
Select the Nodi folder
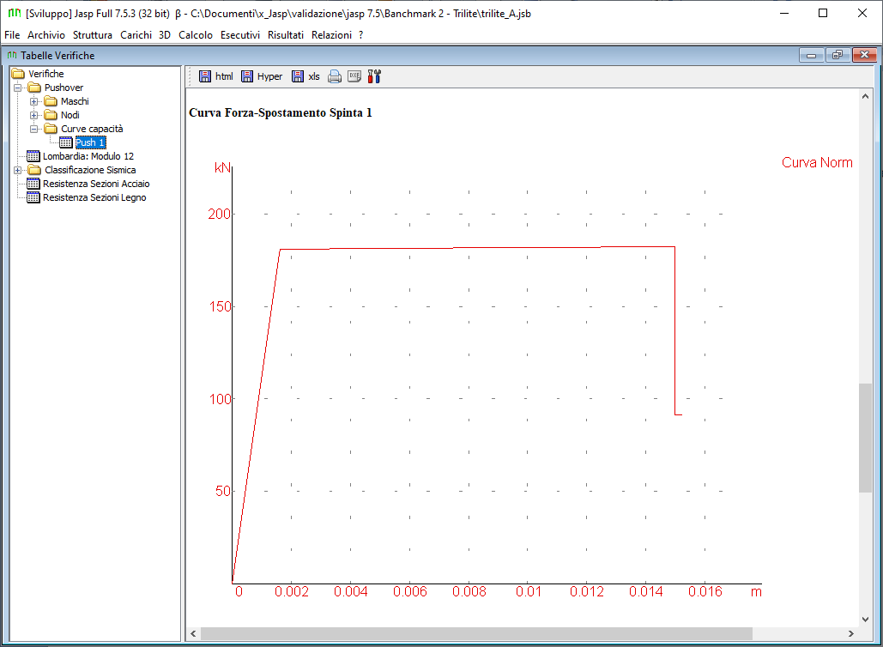62,115
